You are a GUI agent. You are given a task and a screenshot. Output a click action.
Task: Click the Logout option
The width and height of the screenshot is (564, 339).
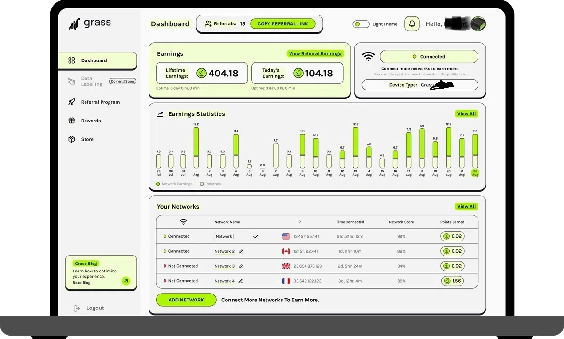[95, 308]
